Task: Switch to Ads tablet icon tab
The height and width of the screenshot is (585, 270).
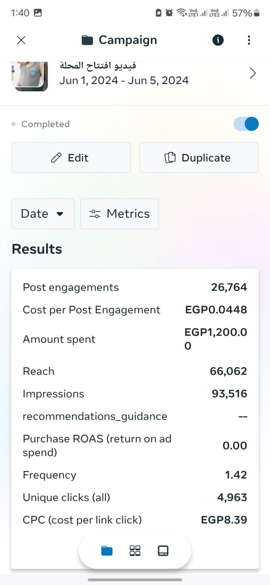Action: [163, 551]
